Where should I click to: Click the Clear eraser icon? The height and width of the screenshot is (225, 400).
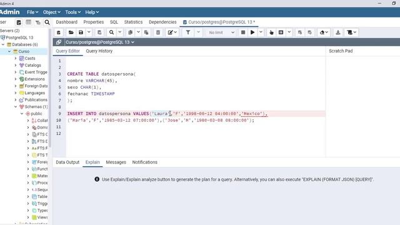pyautogui.click(x=324, y=32)
